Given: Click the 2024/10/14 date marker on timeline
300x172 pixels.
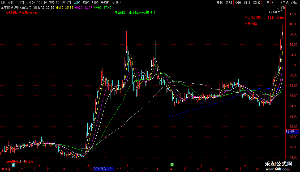Looking at the screenshot, I should 104,169.
